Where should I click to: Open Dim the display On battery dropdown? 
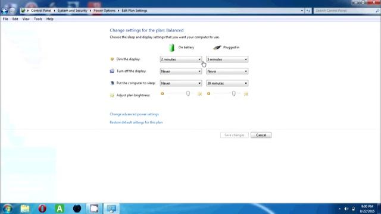181,59
